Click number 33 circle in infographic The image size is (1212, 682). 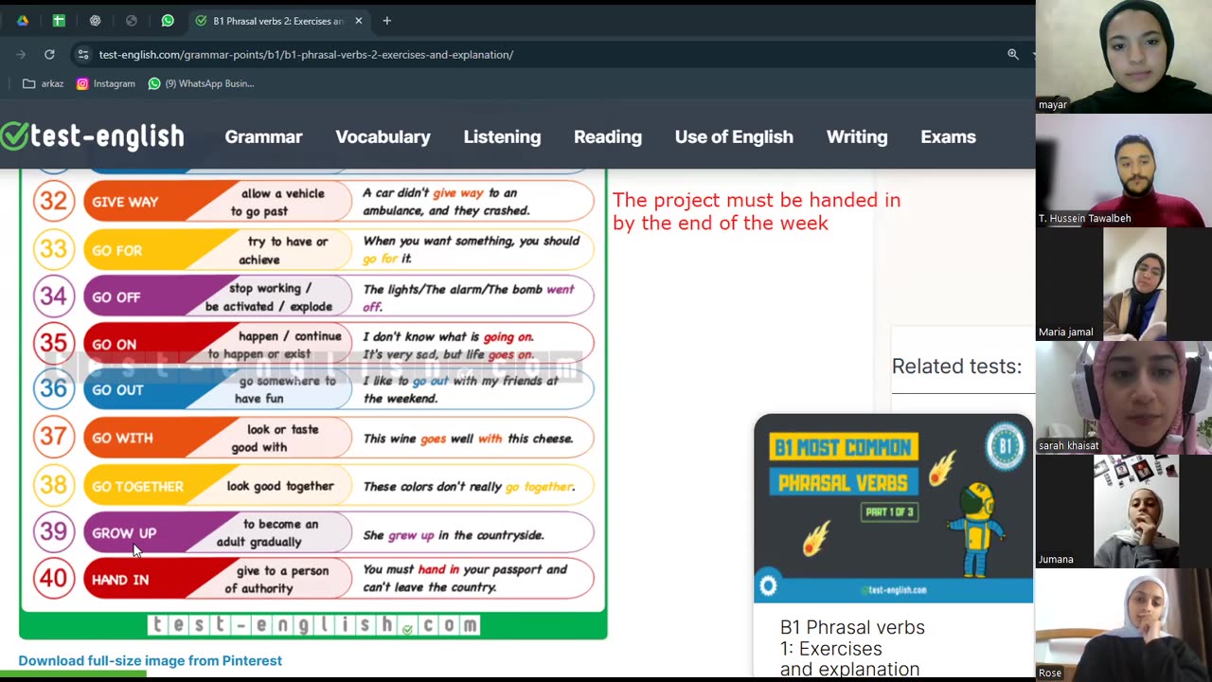pos(54,249)
